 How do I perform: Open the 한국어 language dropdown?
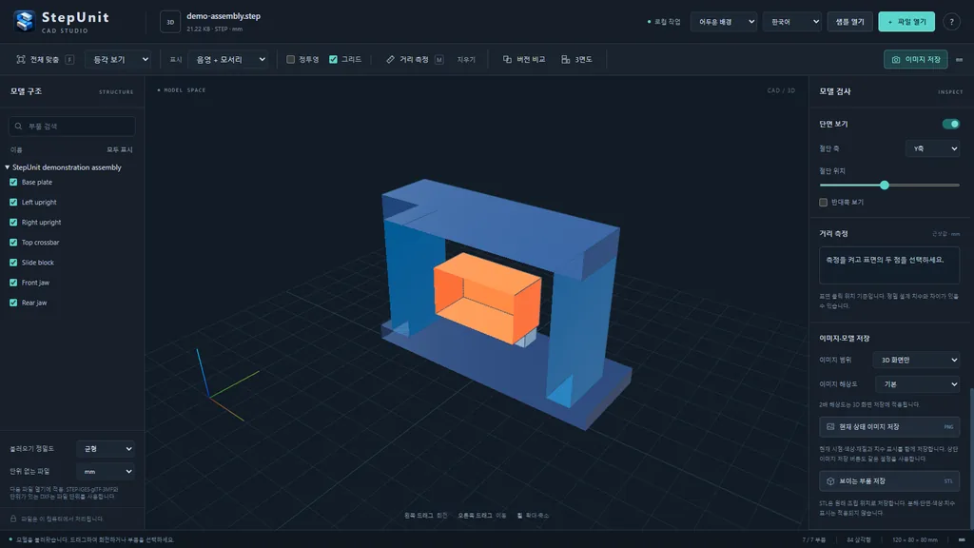[792, 22]
